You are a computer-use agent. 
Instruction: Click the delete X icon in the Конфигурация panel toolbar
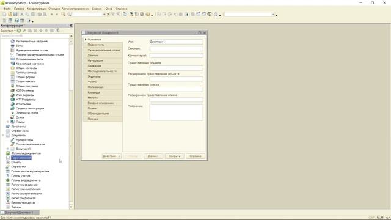pos(35,31)
